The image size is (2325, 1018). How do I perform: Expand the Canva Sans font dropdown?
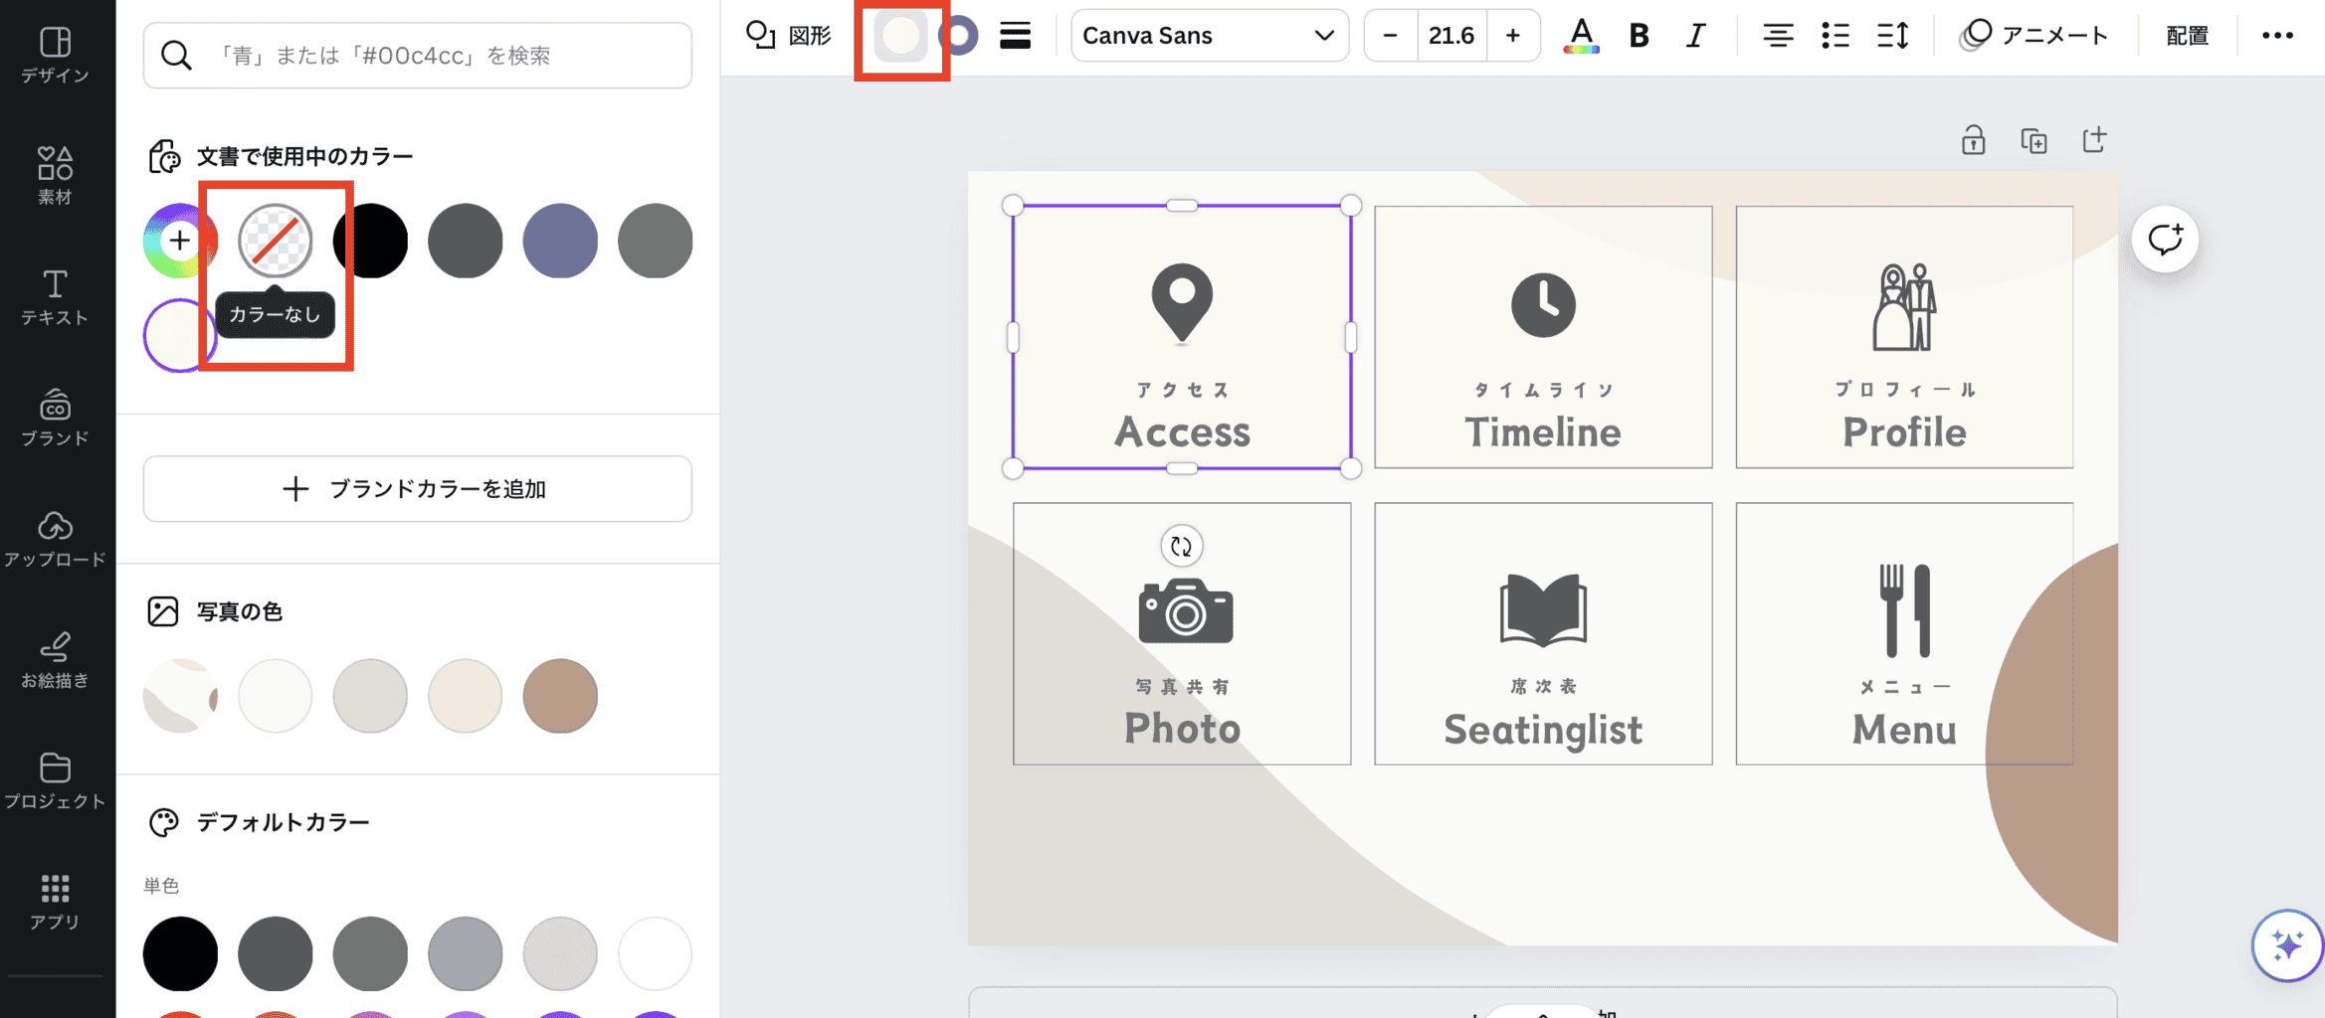click(x=1209, y=36)
